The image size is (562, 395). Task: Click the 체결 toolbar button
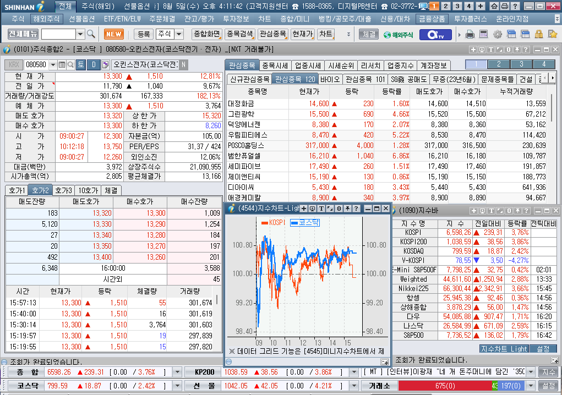tap(369, 34)
